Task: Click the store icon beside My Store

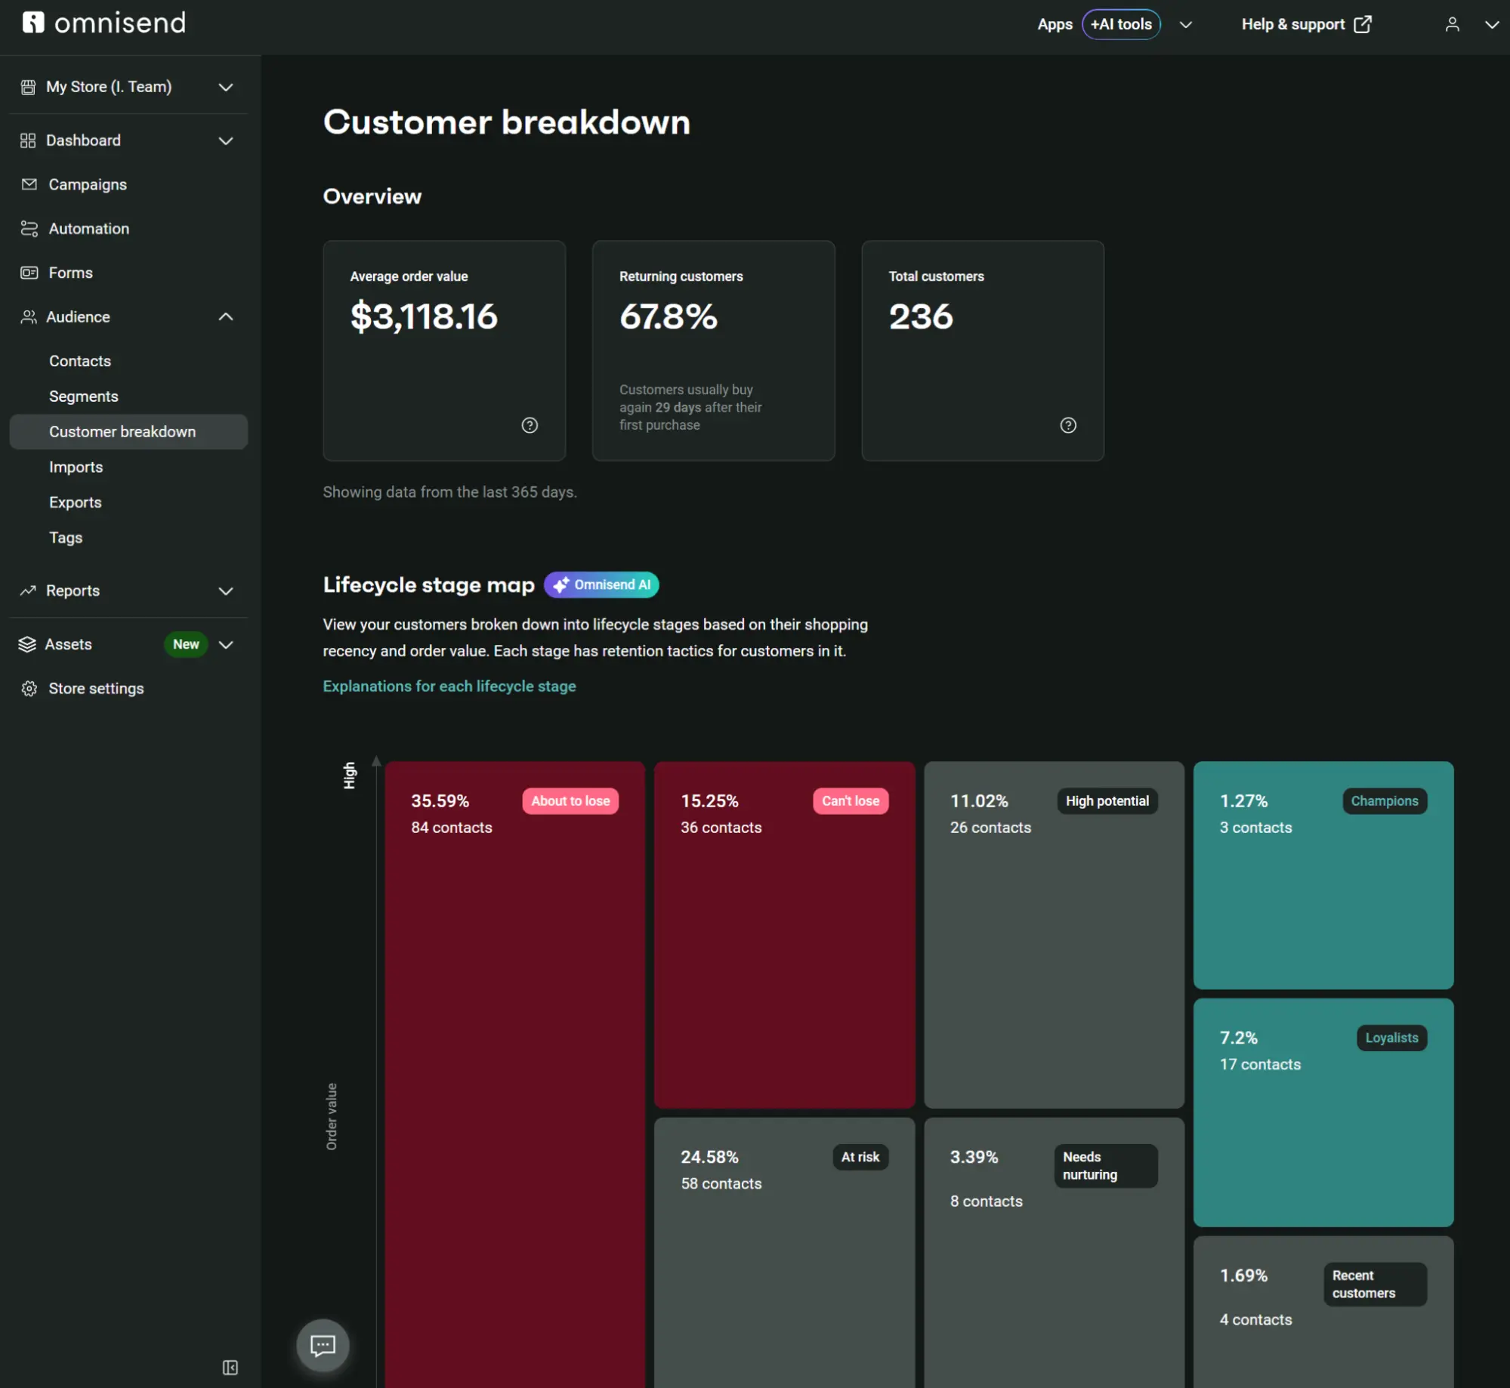Action: tap(28, 87)
